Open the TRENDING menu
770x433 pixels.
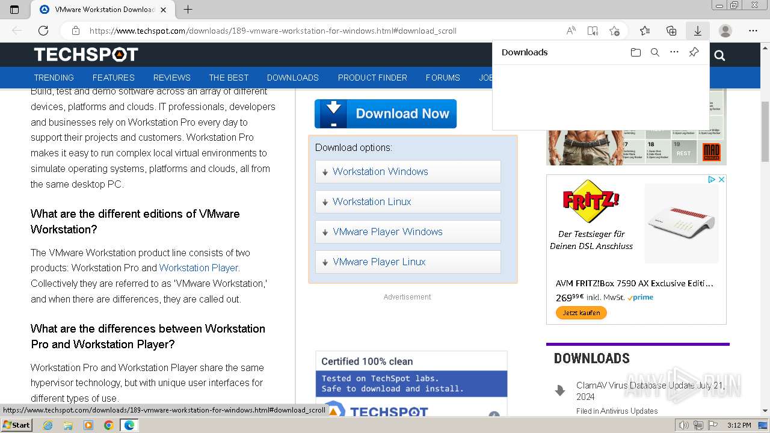(54, 78)
